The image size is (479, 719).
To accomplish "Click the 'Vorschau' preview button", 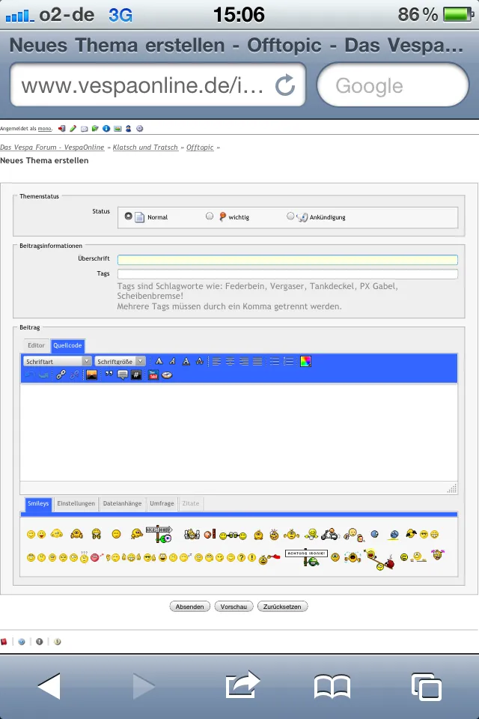I will [234, 607].
